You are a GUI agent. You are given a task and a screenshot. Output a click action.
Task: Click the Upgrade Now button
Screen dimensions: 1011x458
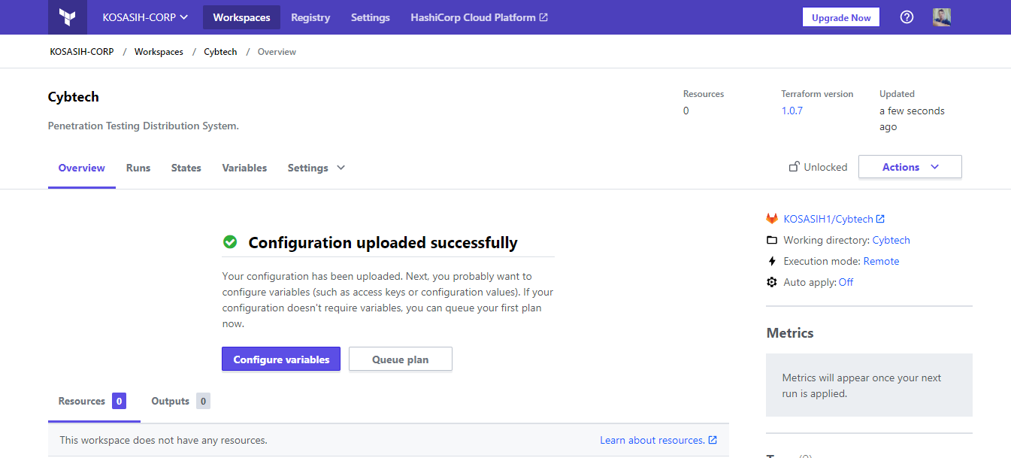coord(841,17)
